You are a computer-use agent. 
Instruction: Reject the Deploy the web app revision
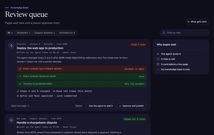click(x=79, y=106)
